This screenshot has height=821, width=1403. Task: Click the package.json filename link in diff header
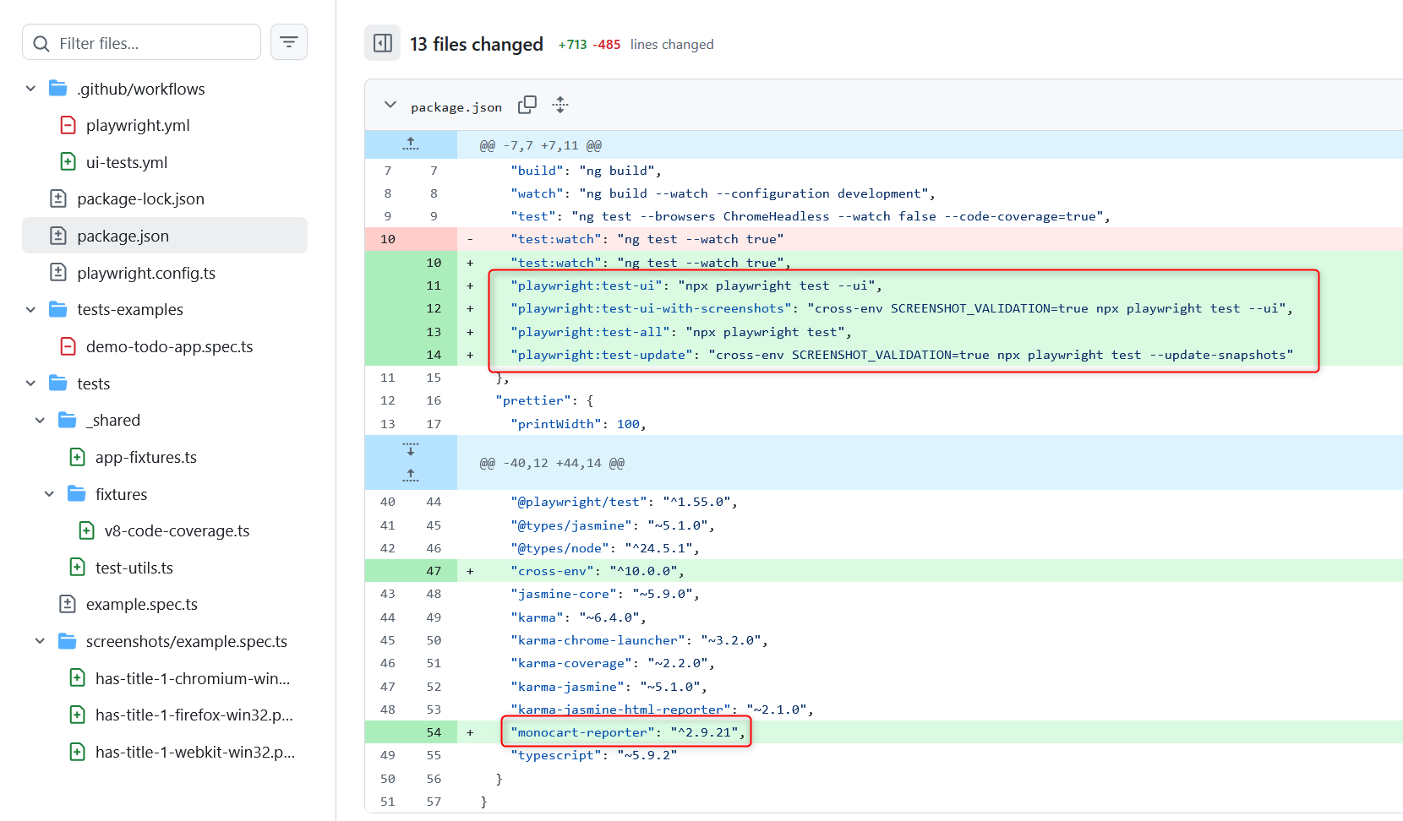456,107
